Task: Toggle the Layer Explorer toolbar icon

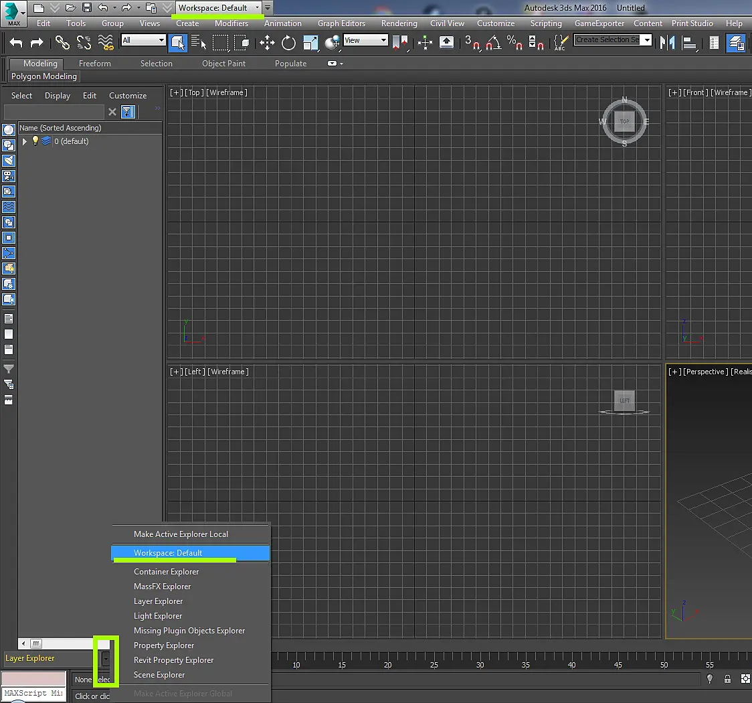Action: tap(736, 43)
